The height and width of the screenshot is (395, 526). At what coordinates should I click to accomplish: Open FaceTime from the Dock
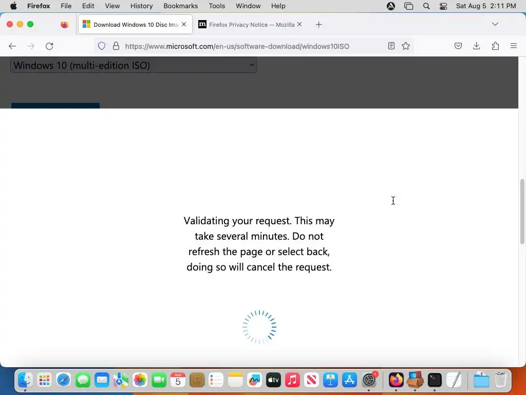[x=159, y=380]
